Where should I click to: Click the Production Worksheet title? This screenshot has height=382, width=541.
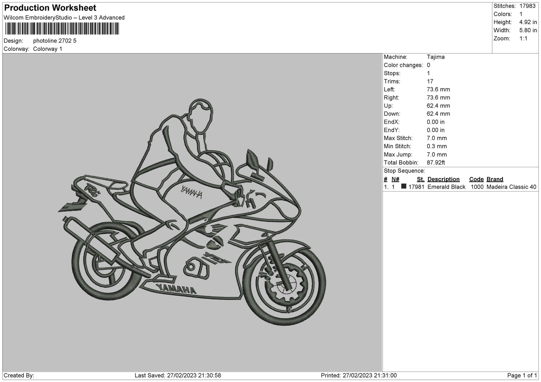point(50,8)
